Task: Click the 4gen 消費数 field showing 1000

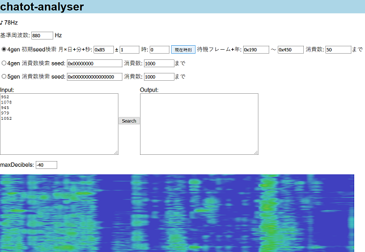Action: (x=159, y=63)
